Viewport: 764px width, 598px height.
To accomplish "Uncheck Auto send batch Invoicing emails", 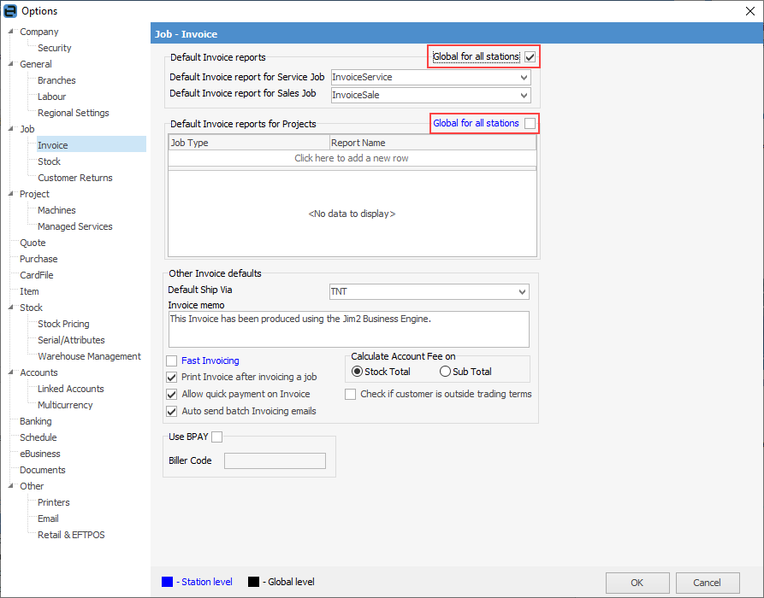I will click(172, 411).
